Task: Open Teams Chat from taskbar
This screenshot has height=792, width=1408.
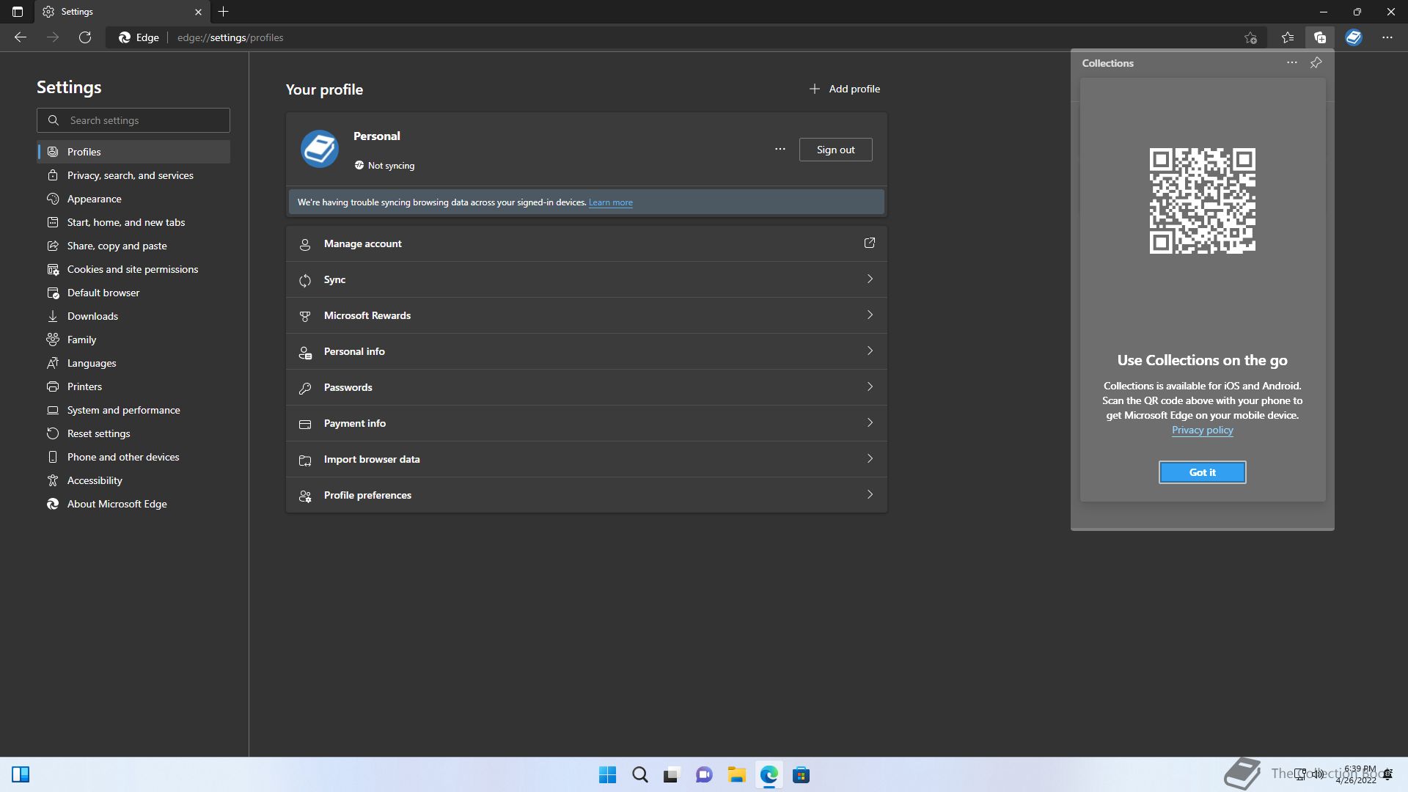Action: tap(704, 775)
